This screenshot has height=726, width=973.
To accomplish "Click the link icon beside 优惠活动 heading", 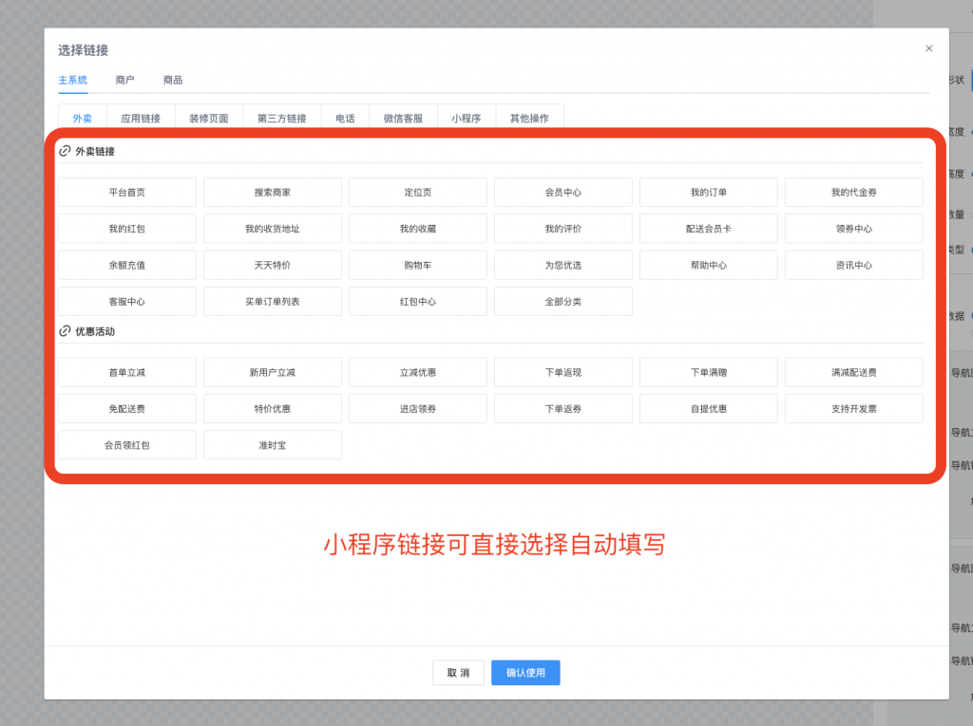I will (65, 331).
